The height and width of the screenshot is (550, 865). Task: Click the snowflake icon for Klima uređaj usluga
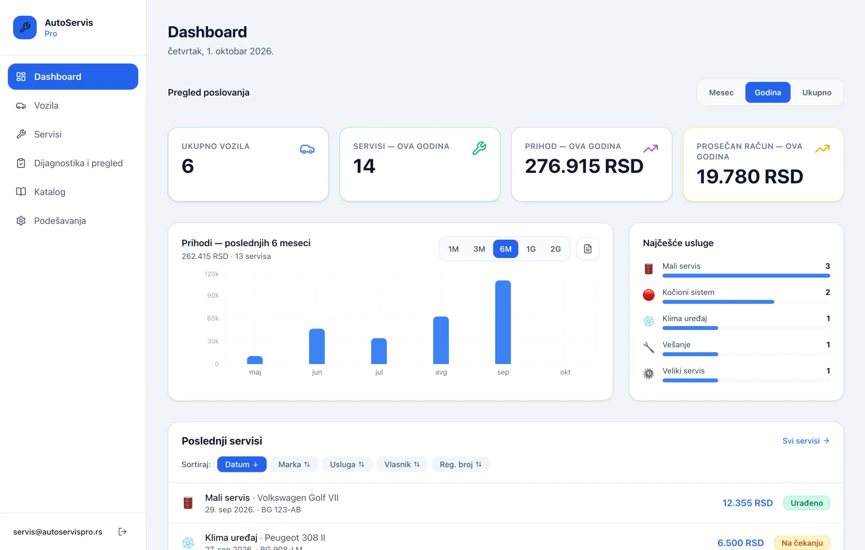(x=649, y=321)
